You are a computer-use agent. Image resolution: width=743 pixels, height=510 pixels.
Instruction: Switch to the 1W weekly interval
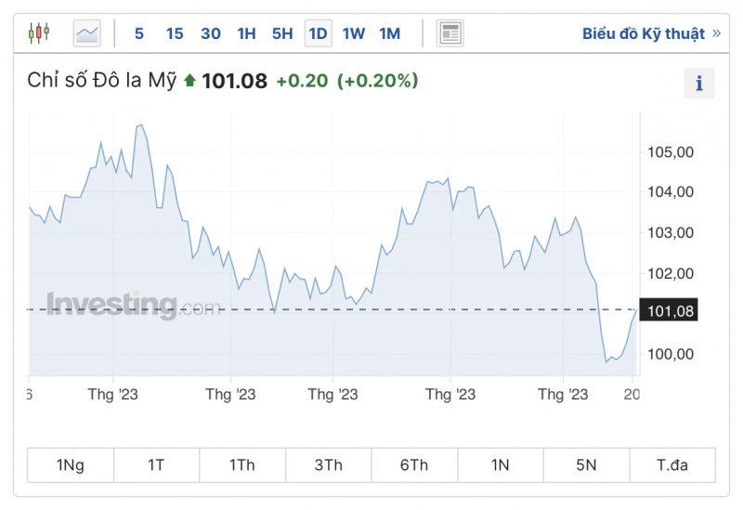coord(354,34)
